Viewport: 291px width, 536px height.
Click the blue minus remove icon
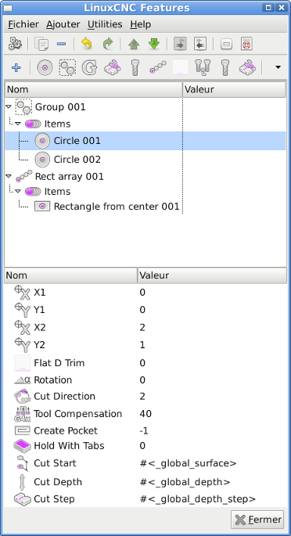(61, 44)
